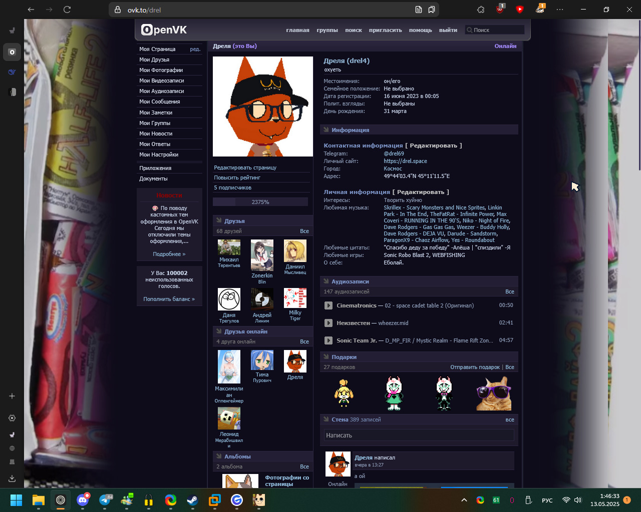Show hidden tray icons chevron
The width and height of the screenshot is (641, 512).
click(x=464, y=500)
